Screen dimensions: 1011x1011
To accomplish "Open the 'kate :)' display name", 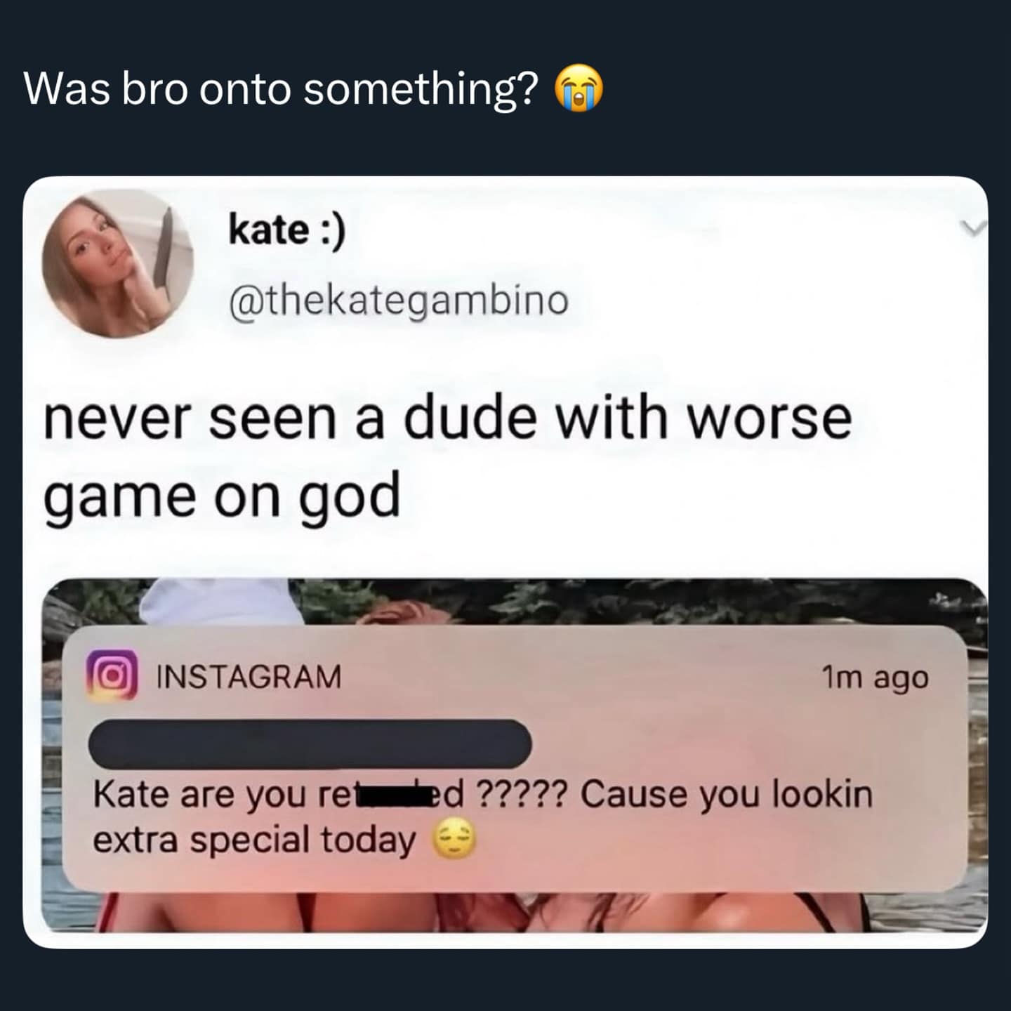I will point(286,231).
